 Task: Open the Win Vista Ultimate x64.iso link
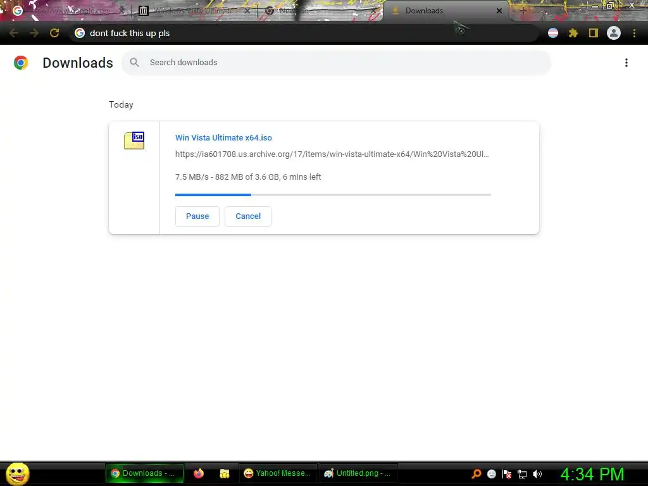tap(223, 137)
